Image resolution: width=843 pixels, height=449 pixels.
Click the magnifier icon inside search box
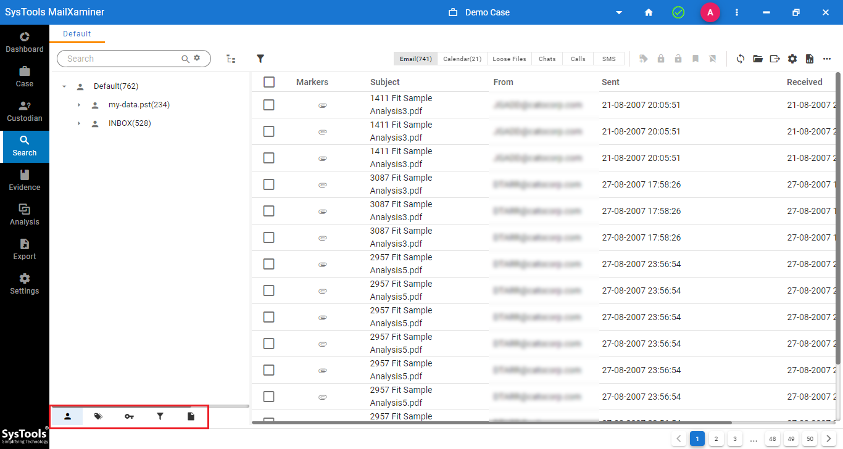pos(185,59)
